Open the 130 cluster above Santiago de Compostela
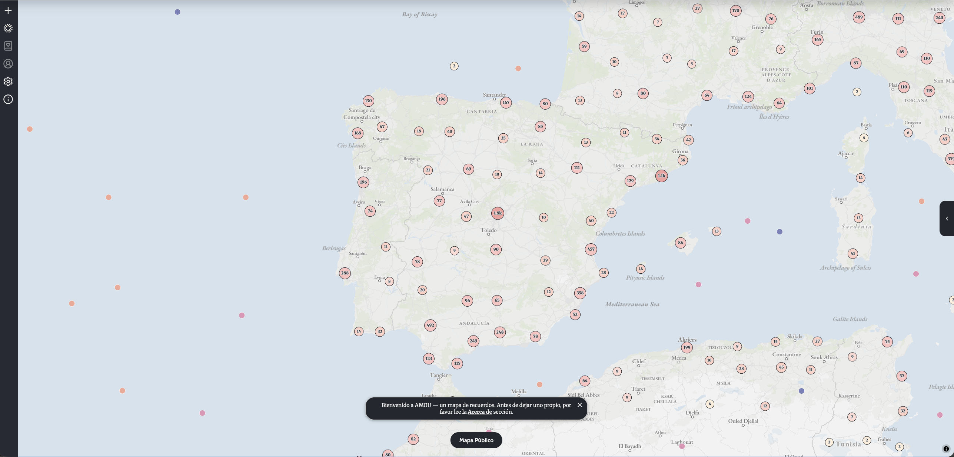Image resolution: width=954 pixels, height=457 pixels. (x=368, y=101)
